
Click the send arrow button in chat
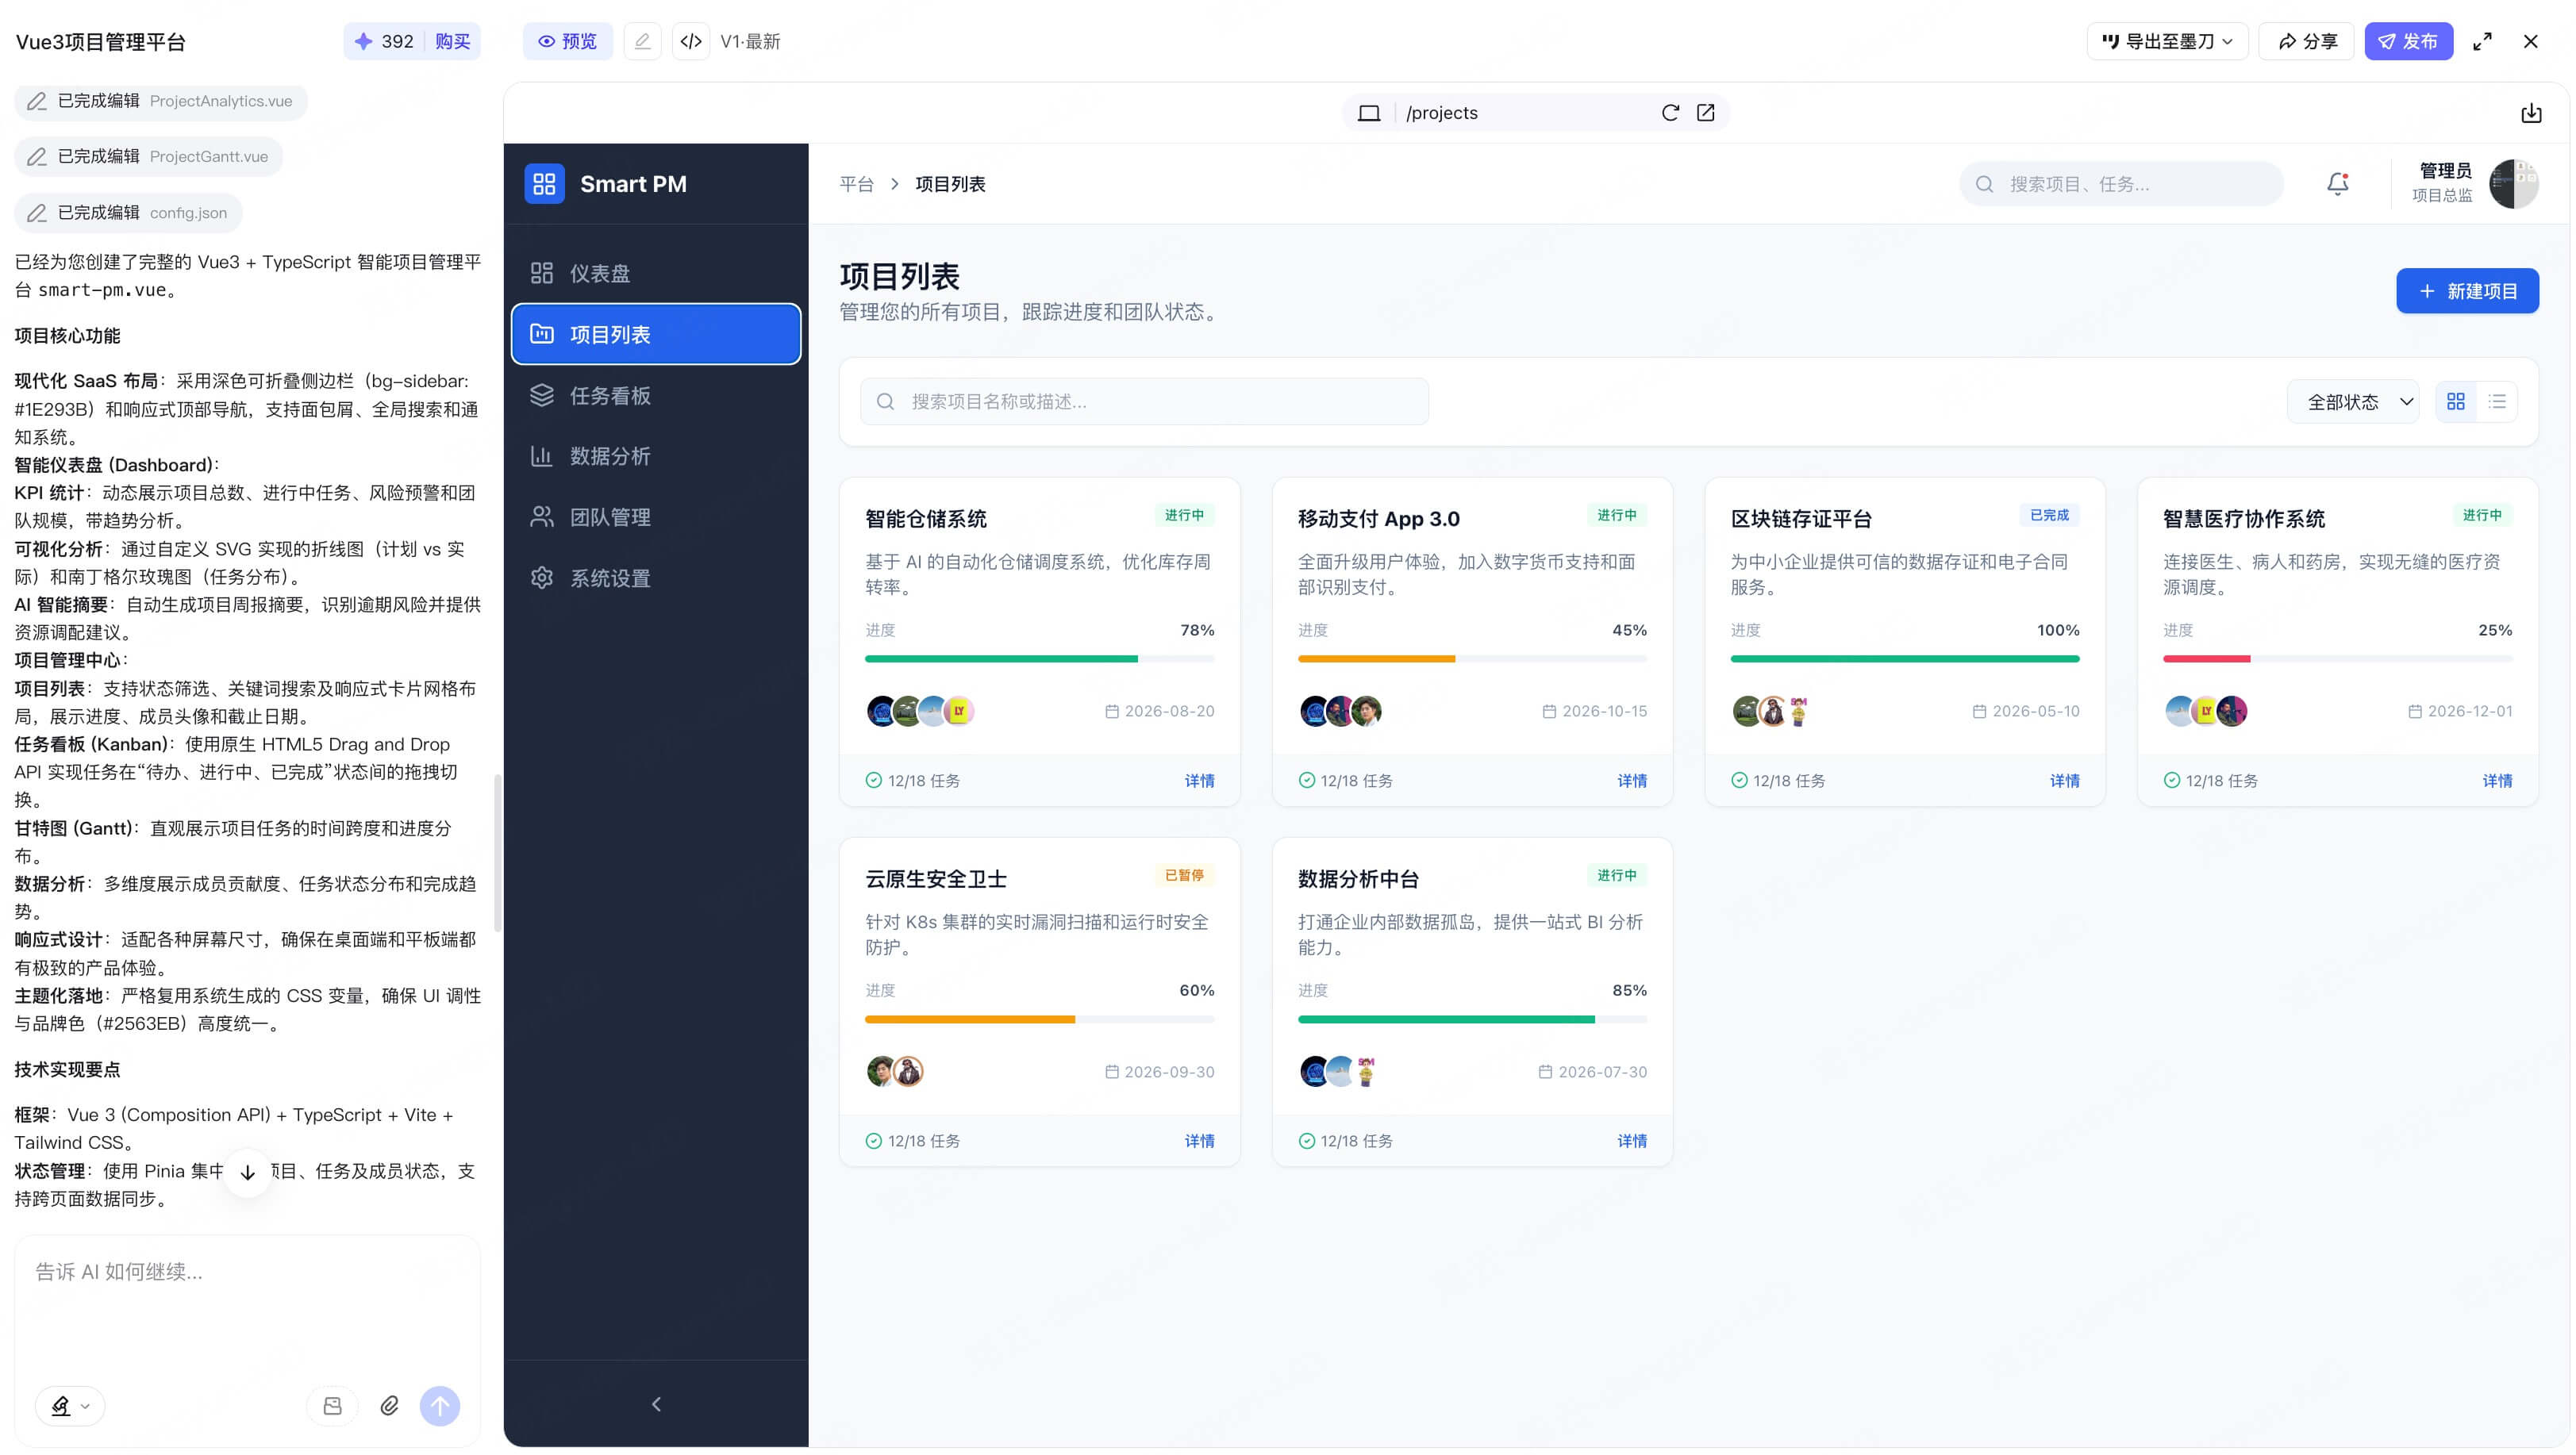point(439,1405)
